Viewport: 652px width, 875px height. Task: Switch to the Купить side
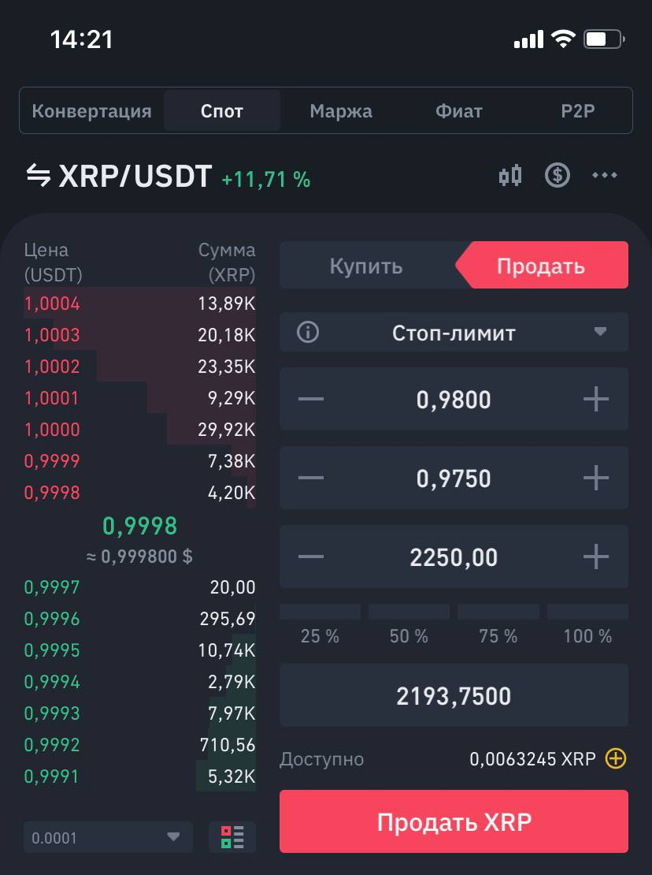[366, 266]
